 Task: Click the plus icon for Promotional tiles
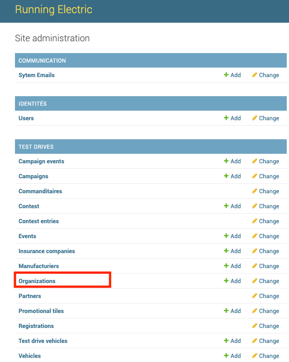[x=226, y=311]
